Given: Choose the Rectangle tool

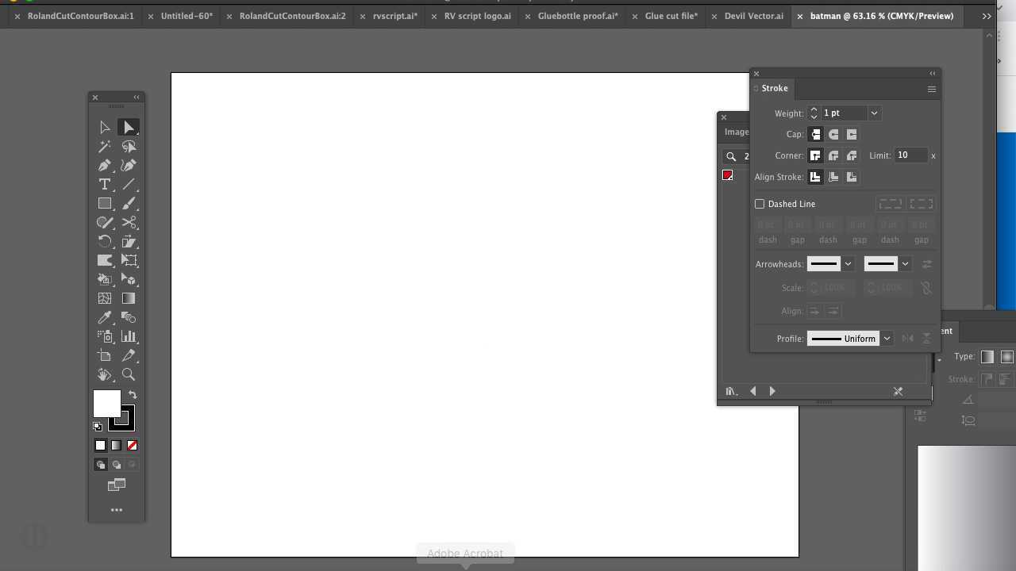Looking at the screenshot, I should (x=104, y=203).
